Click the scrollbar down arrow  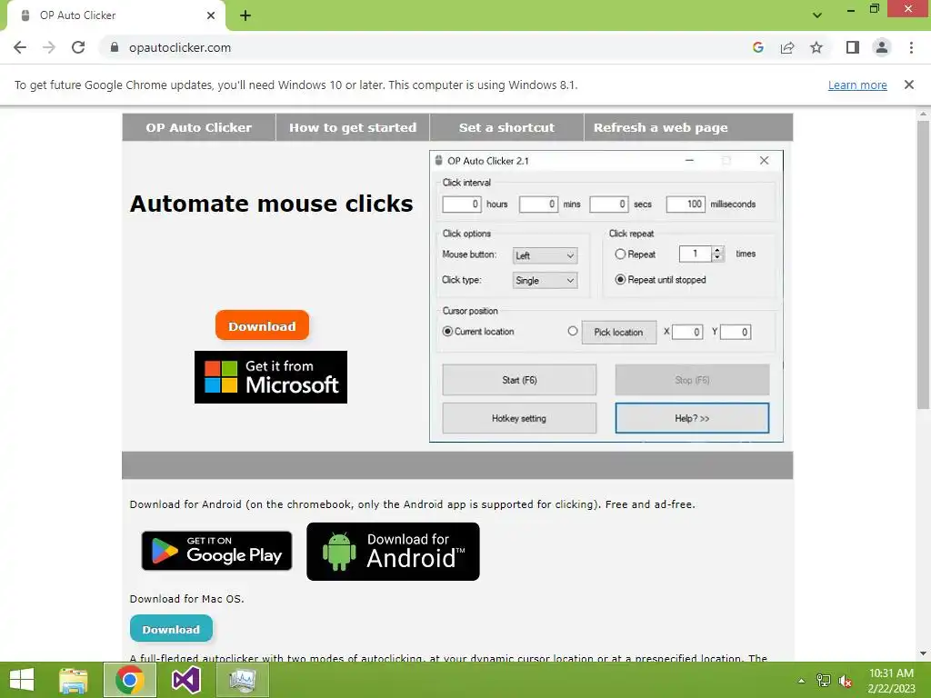point(923,653)
